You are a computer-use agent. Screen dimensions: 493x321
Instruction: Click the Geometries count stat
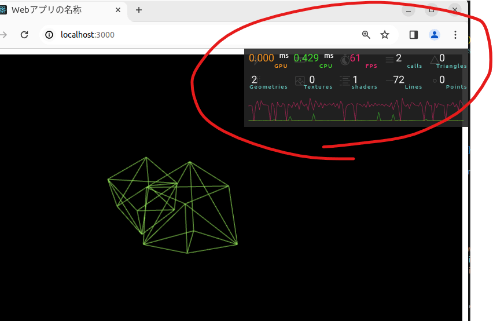click(268, 82)
